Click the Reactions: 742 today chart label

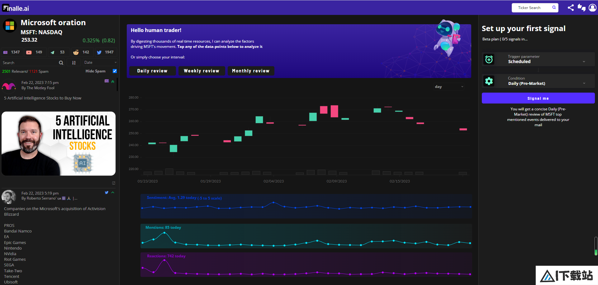[166, 256]
